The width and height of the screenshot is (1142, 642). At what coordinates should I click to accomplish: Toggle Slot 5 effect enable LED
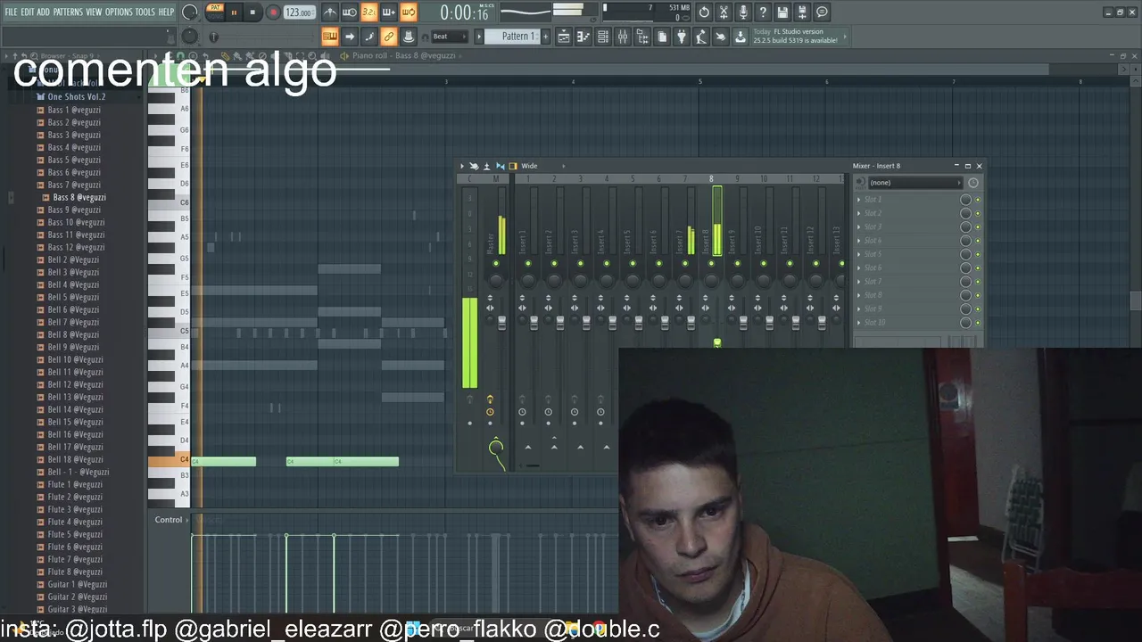[977, 254]
